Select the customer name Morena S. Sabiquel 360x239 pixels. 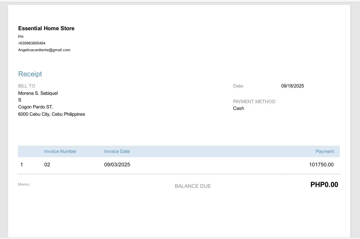(x=38, y=93)
